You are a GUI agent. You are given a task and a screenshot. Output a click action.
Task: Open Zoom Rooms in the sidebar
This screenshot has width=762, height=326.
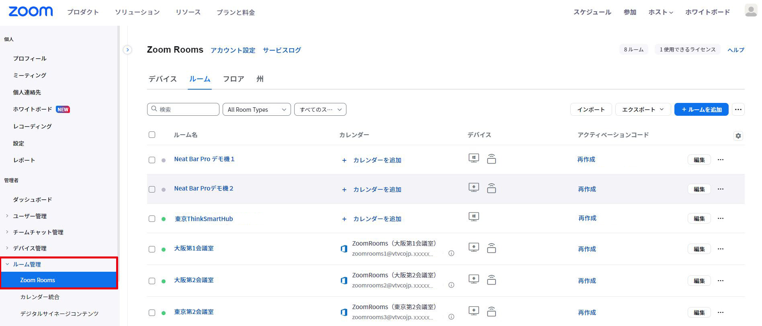[x=59, y=280]
